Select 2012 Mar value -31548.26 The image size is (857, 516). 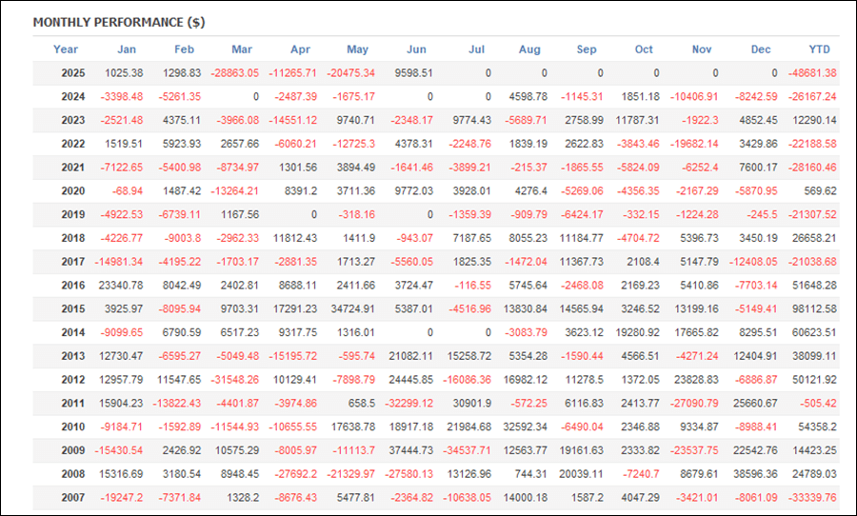pos(235,379)
